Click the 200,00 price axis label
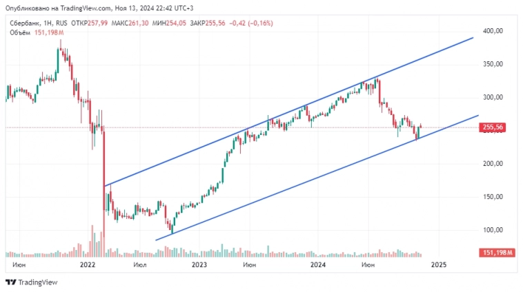 [493, 164]
